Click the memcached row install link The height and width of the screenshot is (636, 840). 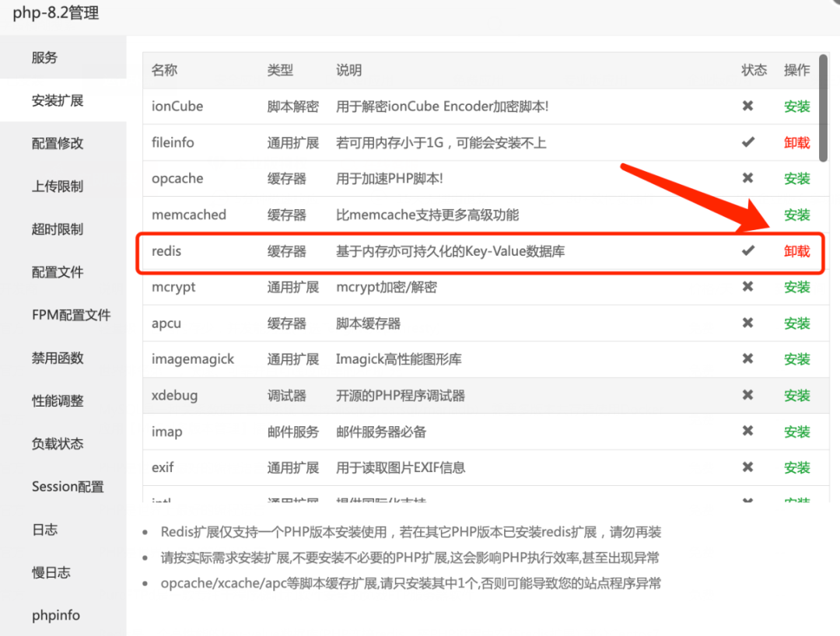point(796,215)
